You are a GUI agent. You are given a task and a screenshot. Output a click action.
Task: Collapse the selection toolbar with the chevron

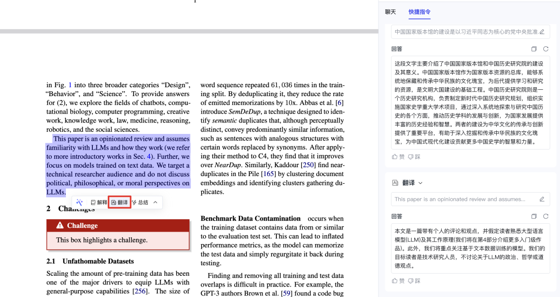click(156, 203)
